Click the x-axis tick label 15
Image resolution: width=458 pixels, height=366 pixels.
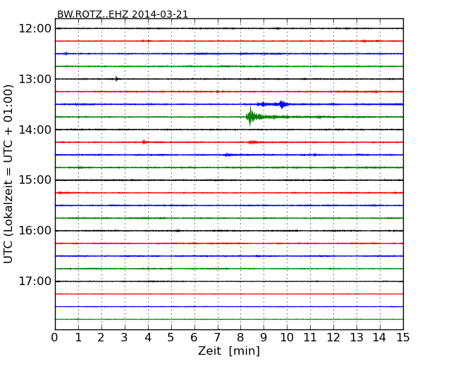[x=403, y=338]
